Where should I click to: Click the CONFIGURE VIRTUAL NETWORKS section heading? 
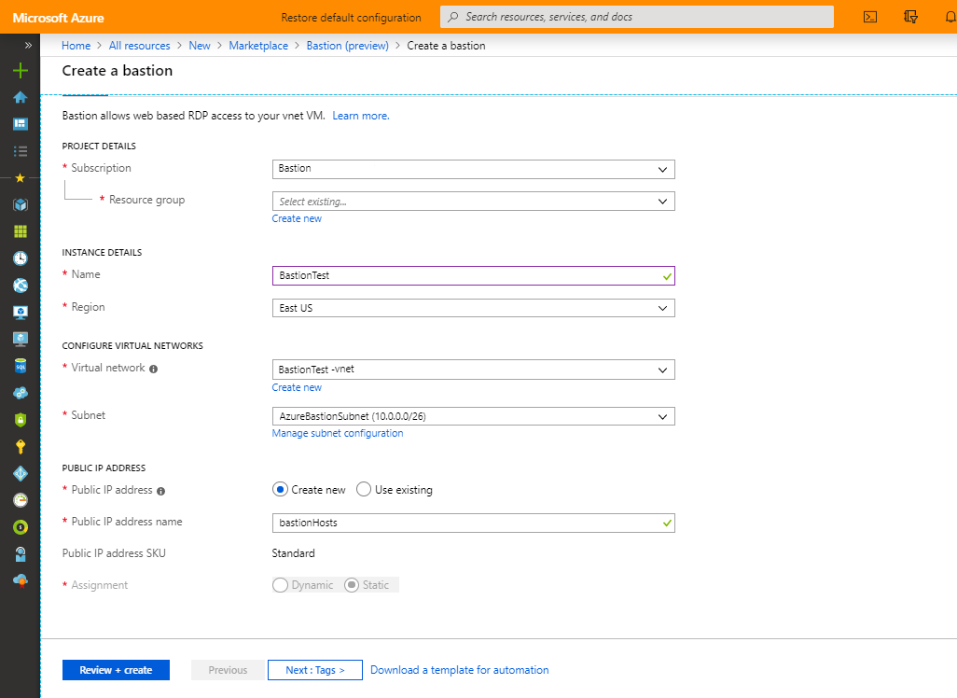pyautogui.click(x=132, y=345)
